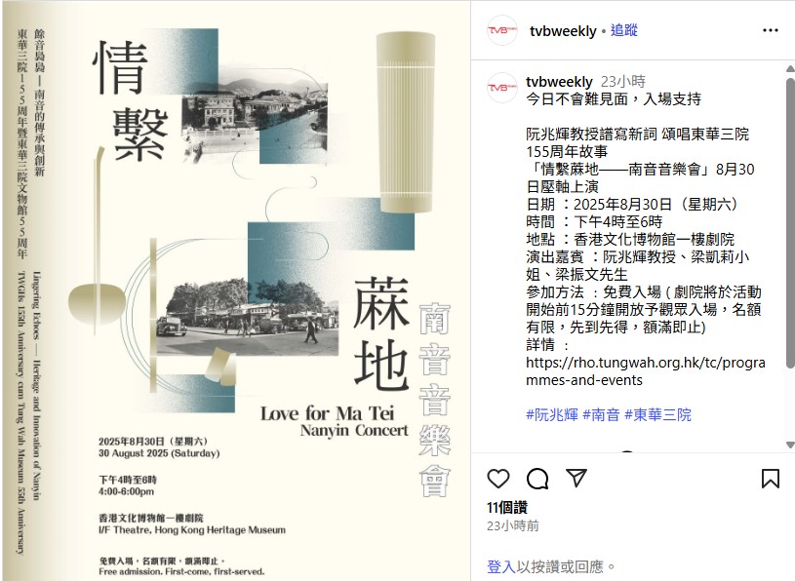Open the #南音 hashtag
The height and width of the screenshot is (581, 795).
click(601, 415)
